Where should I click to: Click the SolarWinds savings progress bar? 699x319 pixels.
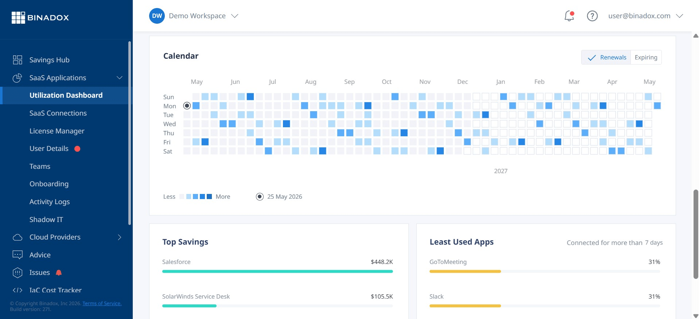pos(277,306)
